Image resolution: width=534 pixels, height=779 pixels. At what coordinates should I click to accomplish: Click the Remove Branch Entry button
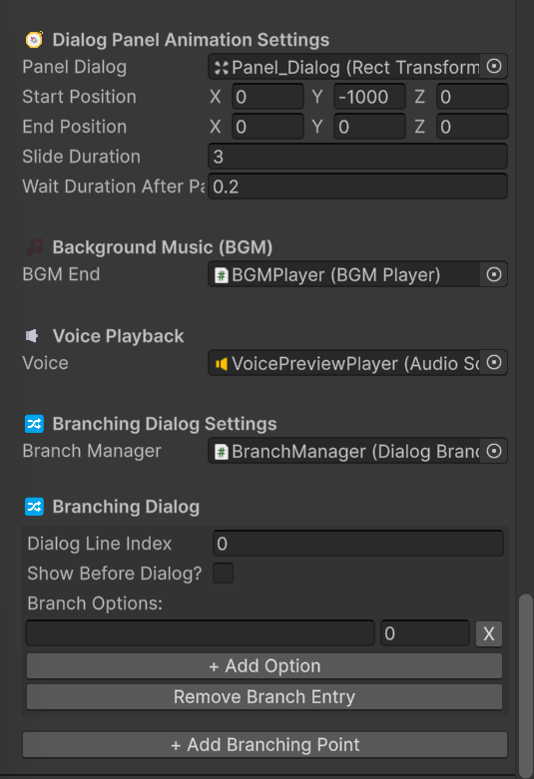click(265, 697)
